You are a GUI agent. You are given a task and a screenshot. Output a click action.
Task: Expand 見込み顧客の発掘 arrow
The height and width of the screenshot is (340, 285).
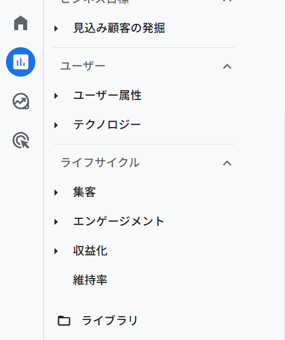tap(56, 28)
